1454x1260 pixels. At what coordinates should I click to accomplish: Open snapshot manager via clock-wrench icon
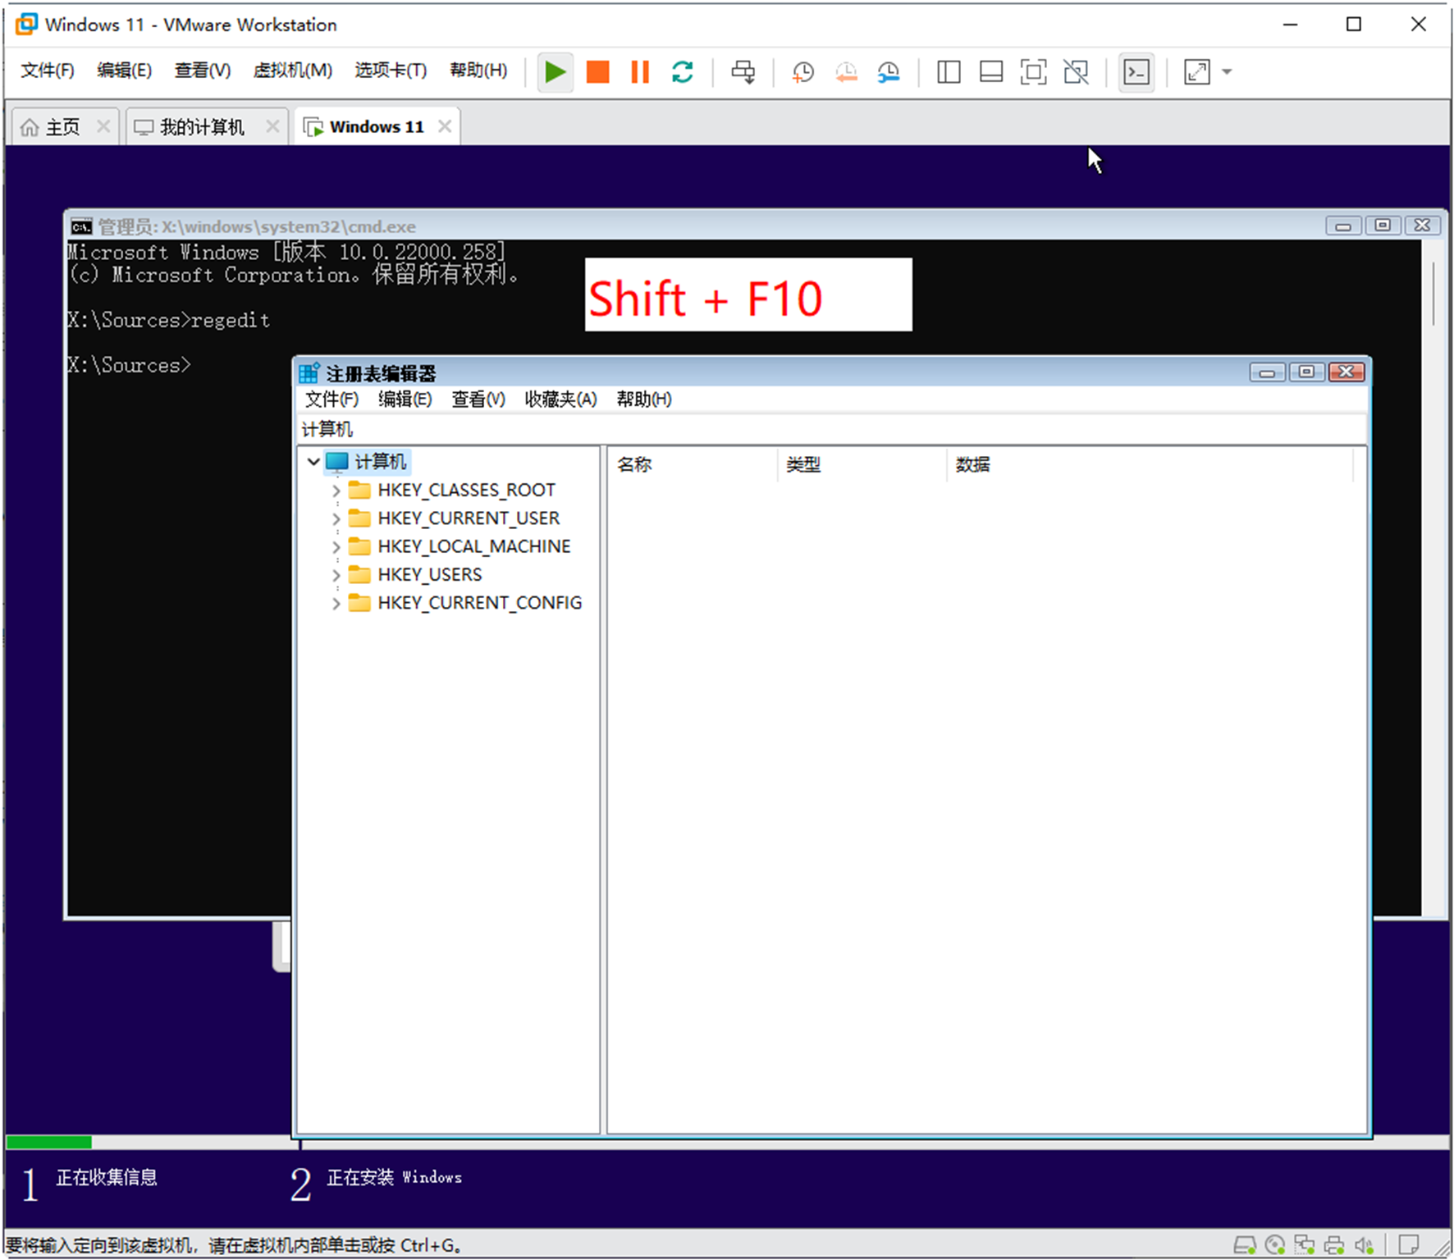(889, 72)
